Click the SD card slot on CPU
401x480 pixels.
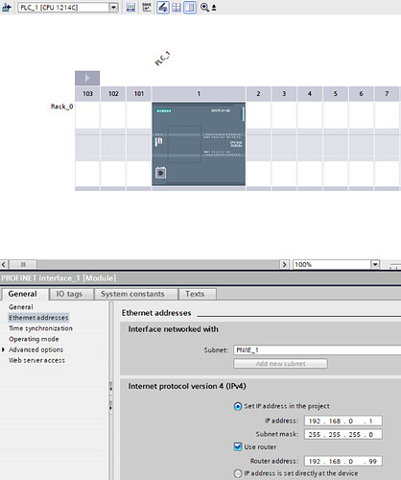point(160,173)
